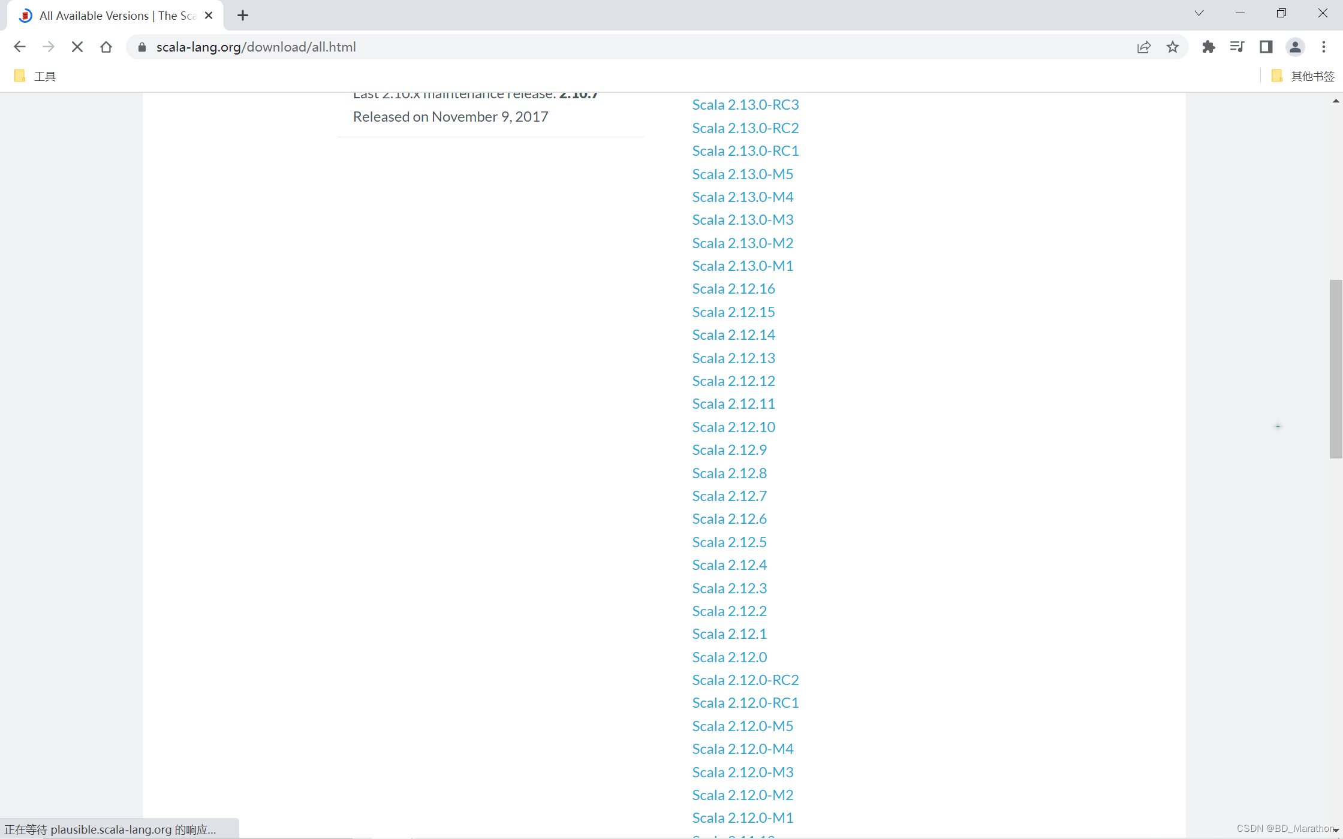Open the Scala 2.12.0-M2 link
1343x839 pixels.
(x=742, y=795)
